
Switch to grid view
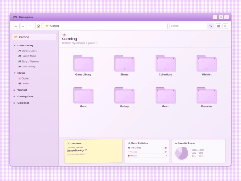pos(218,26)
